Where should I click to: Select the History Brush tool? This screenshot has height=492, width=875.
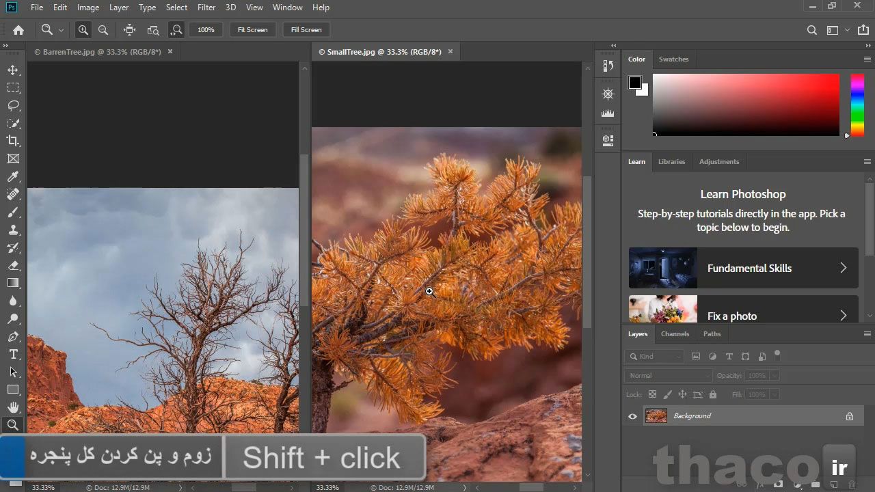coord(13,247)
